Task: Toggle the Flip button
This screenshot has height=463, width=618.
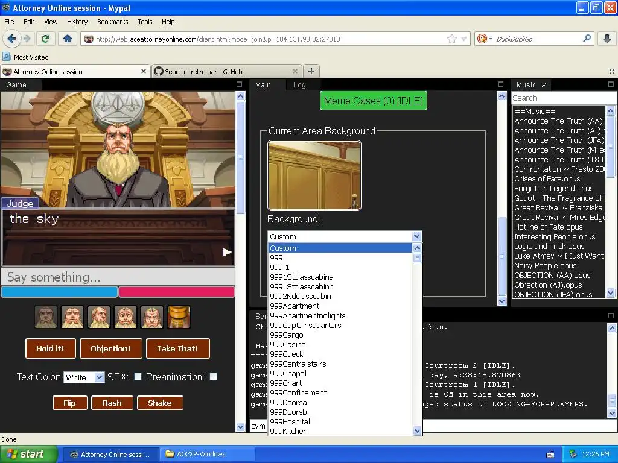Action: (70, 403)
